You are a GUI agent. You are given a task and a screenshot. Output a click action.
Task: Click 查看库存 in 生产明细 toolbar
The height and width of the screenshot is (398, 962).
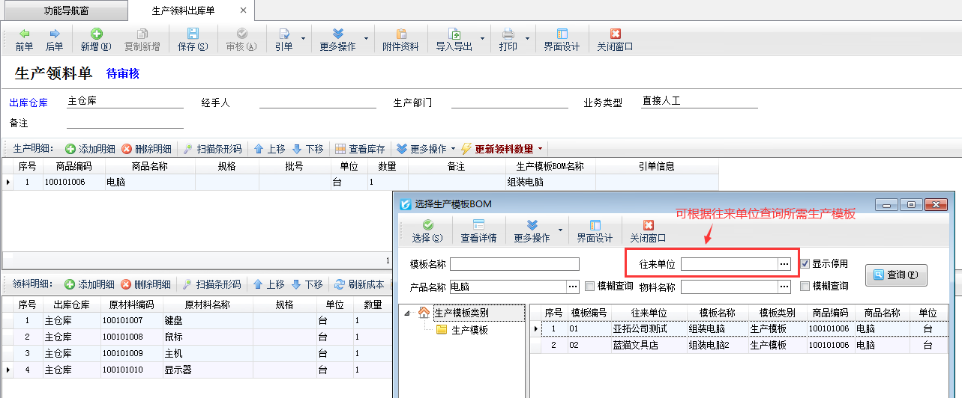pyautogui.click(x=360, y=149)
